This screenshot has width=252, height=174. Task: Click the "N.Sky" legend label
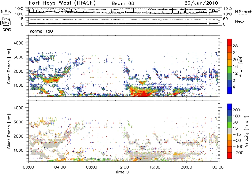(6, 12)
